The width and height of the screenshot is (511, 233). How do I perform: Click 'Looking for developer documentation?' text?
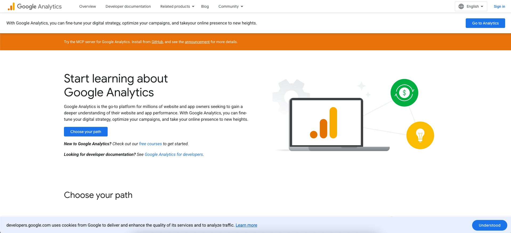point(100,154)
